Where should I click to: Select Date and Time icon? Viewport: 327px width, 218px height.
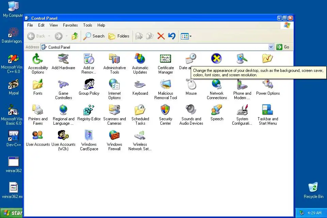(x=191, y=59)
